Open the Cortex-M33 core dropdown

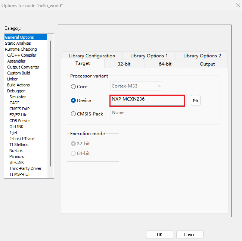point(137,86)
